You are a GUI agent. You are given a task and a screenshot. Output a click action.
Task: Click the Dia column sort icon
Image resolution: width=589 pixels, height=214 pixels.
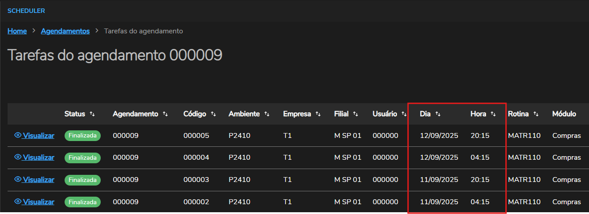click(x=438, y=114)
